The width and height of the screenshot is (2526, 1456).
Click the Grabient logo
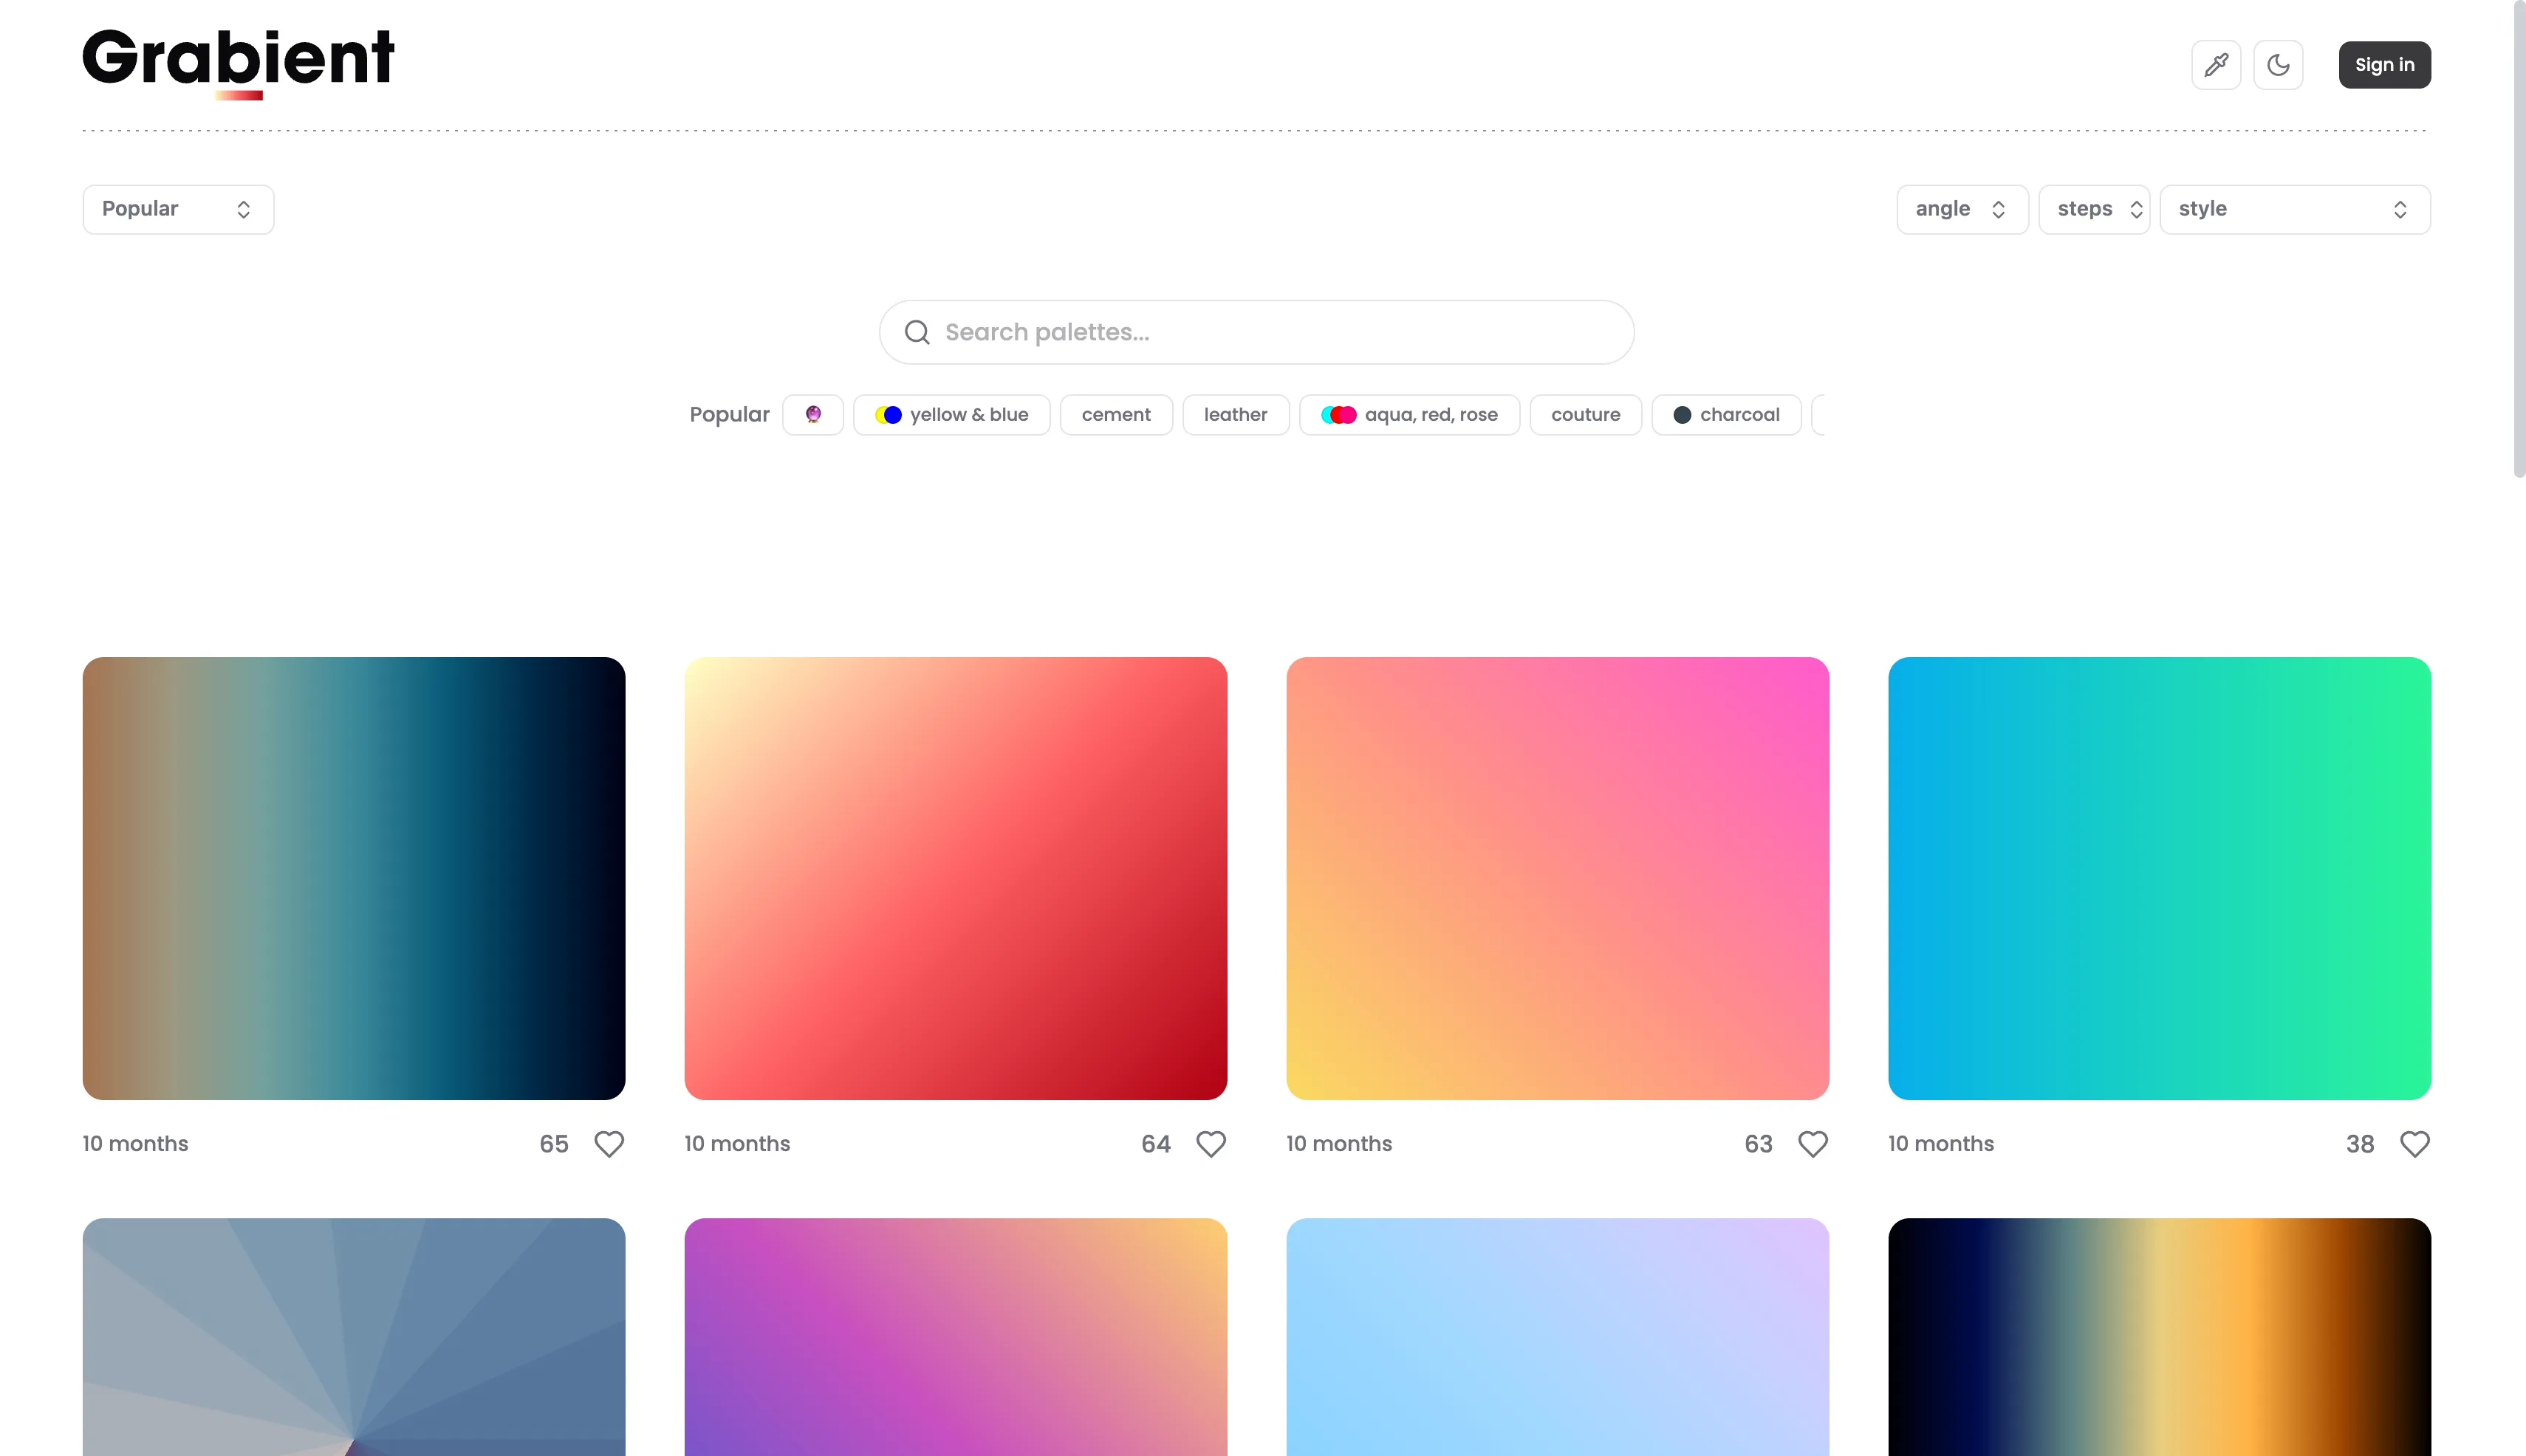pos(238,60)
